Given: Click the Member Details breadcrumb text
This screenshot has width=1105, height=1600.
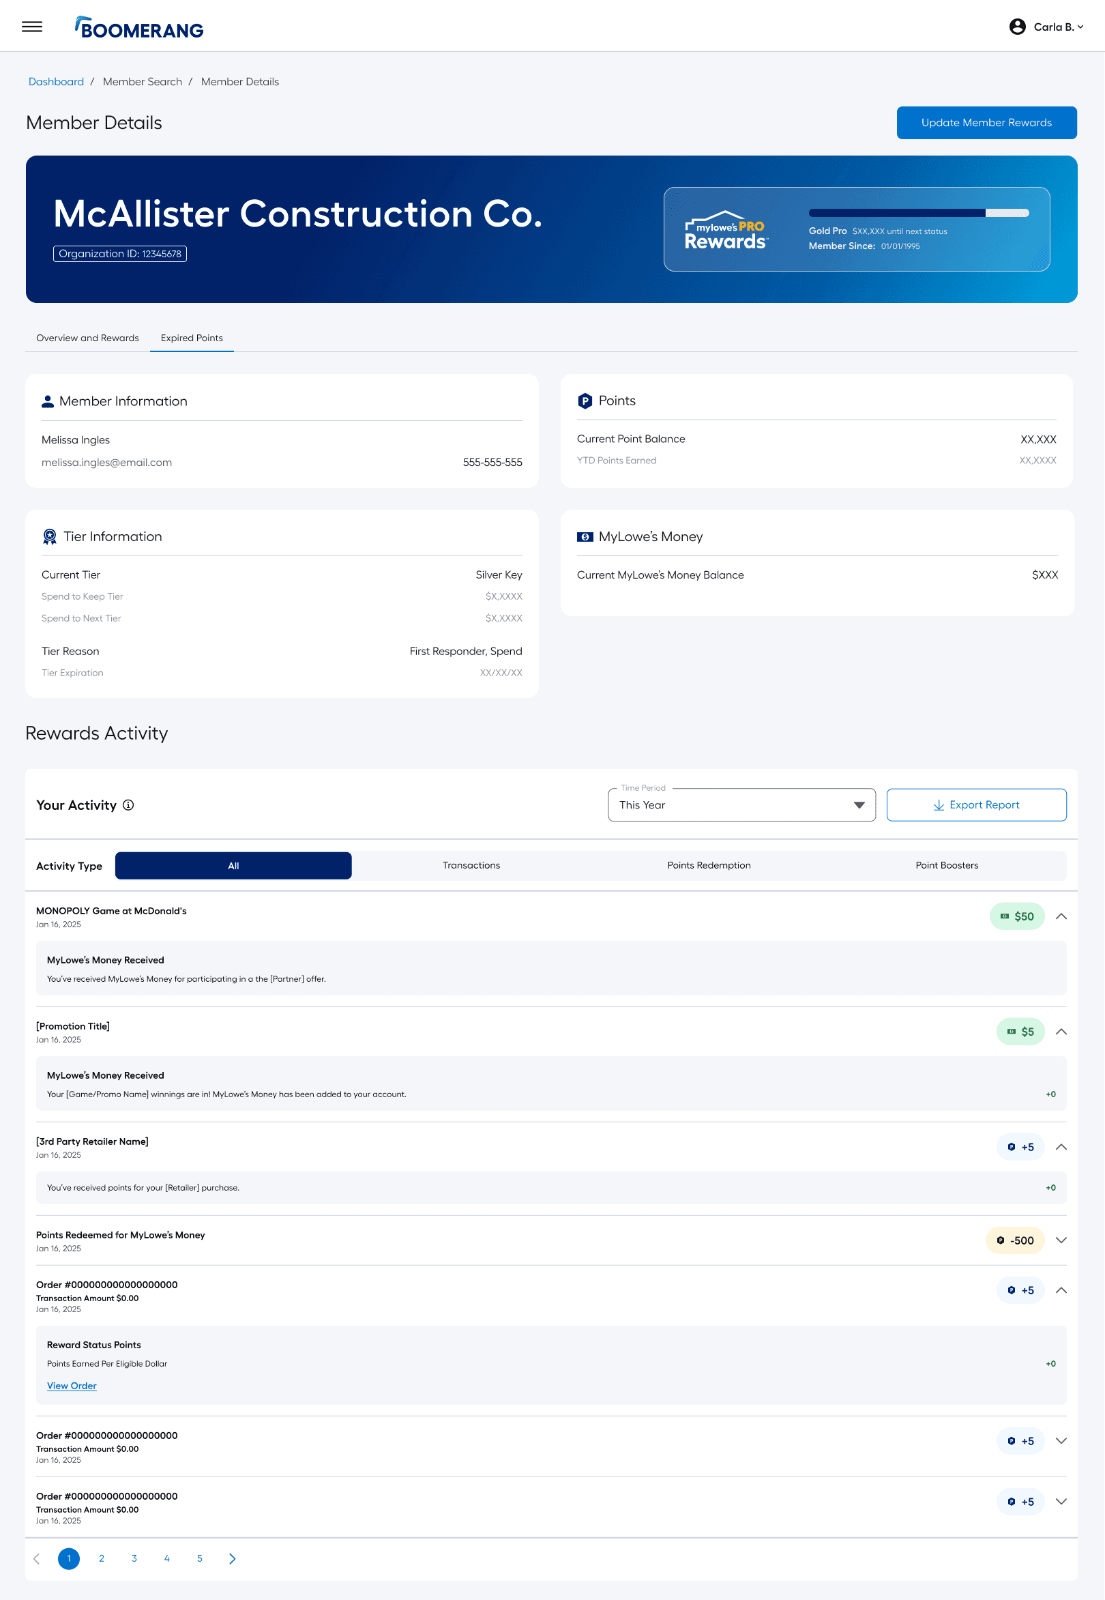Looking at the screenshot, I should click(x=240, y=82).
